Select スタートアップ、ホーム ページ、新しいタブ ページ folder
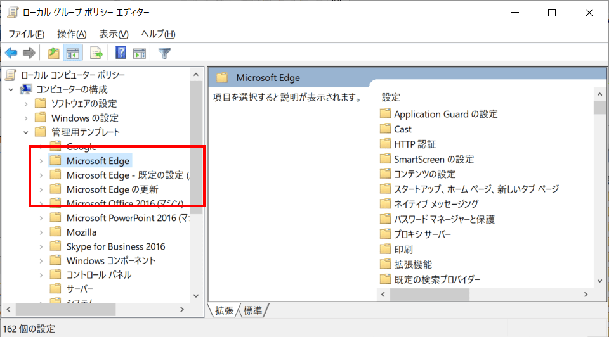This screenshot has width=609, height=337. point(476,189)
